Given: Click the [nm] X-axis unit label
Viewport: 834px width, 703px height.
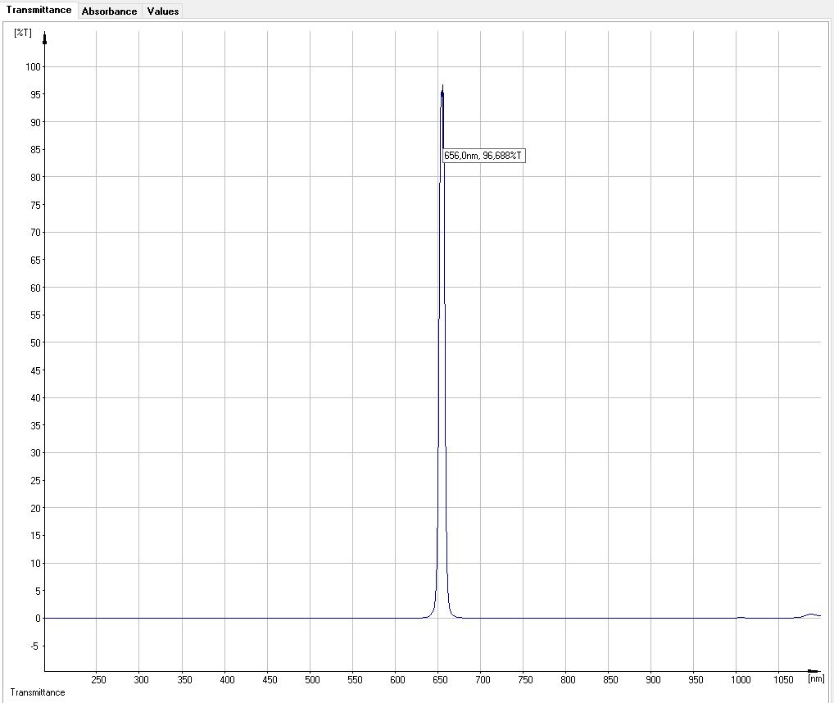Looking at the screenshot, I should pyautogui.click(x=816, y=678).
